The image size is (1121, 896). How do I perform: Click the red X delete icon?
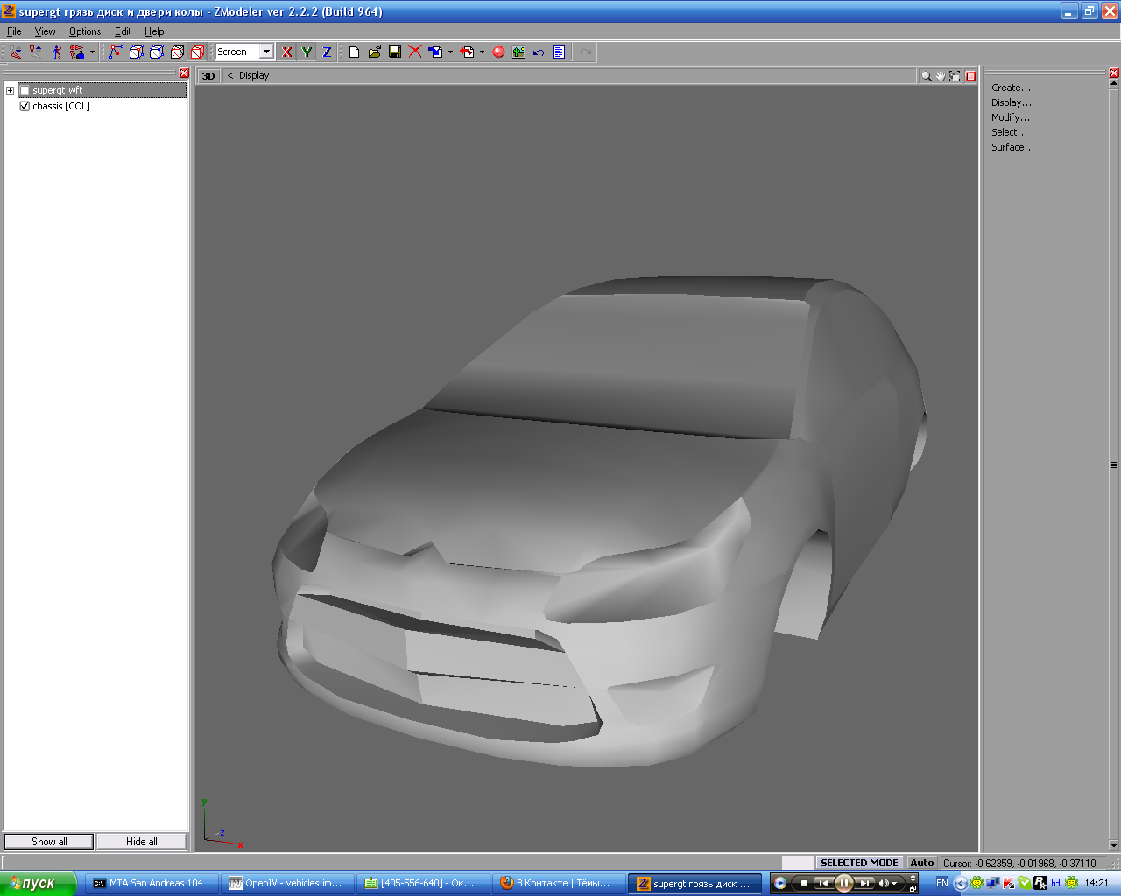click(x=415, y=52)
